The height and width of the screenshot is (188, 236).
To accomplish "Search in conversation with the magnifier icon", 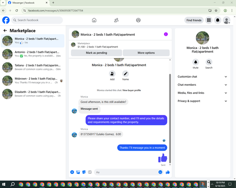I will tap(209, 62).
